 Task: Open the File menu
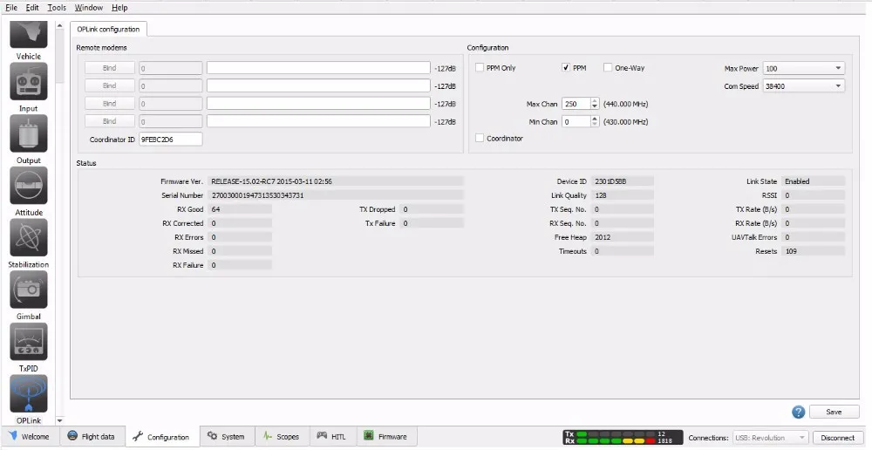click(x=11, y=8)
